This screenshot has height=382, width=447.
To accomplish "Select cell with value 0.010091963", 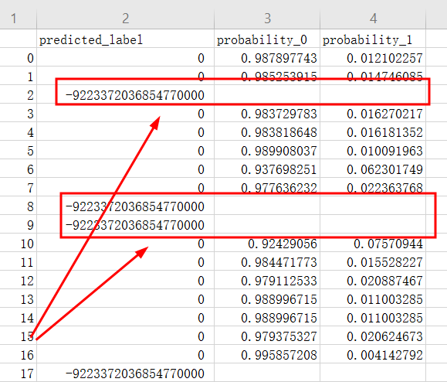I will coord(373,151).
